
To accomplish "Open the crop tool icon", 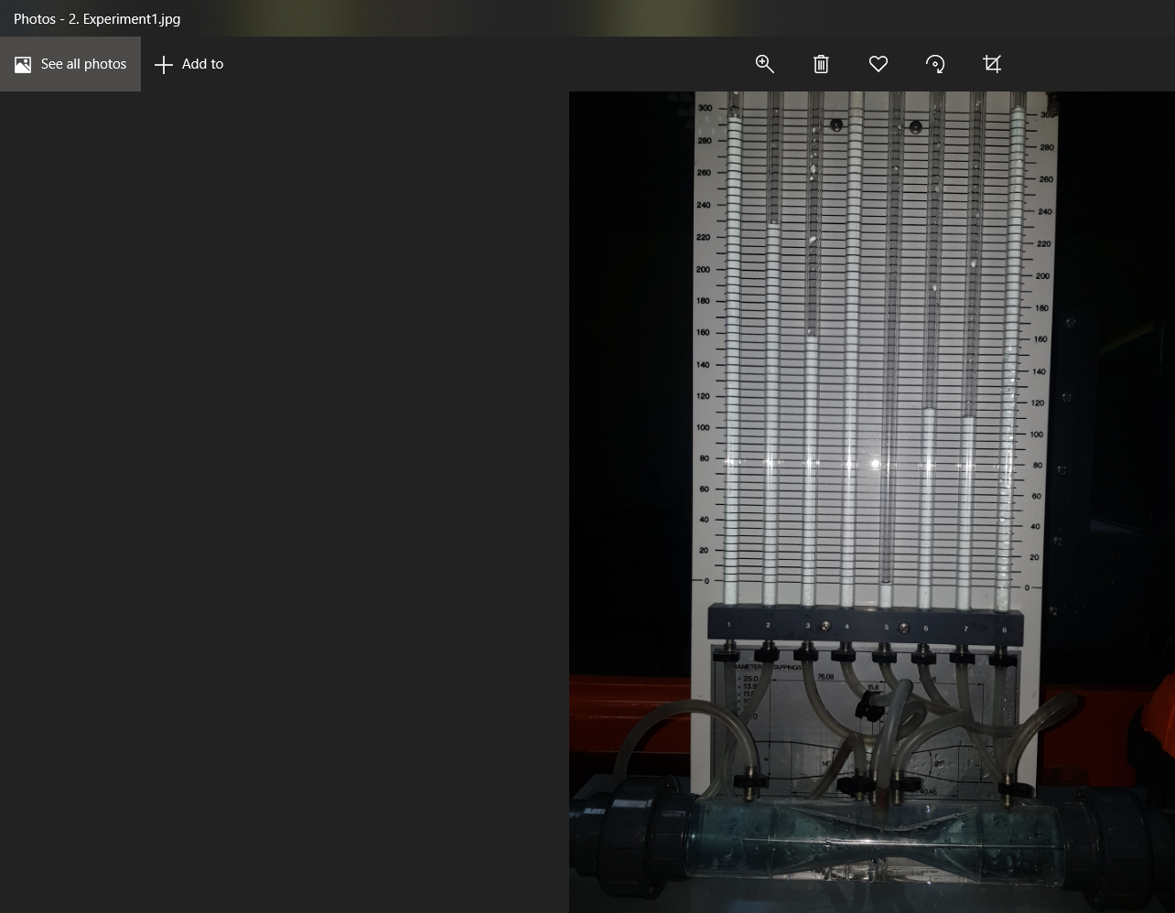I will pyautogui.click(x=992, y=64).
